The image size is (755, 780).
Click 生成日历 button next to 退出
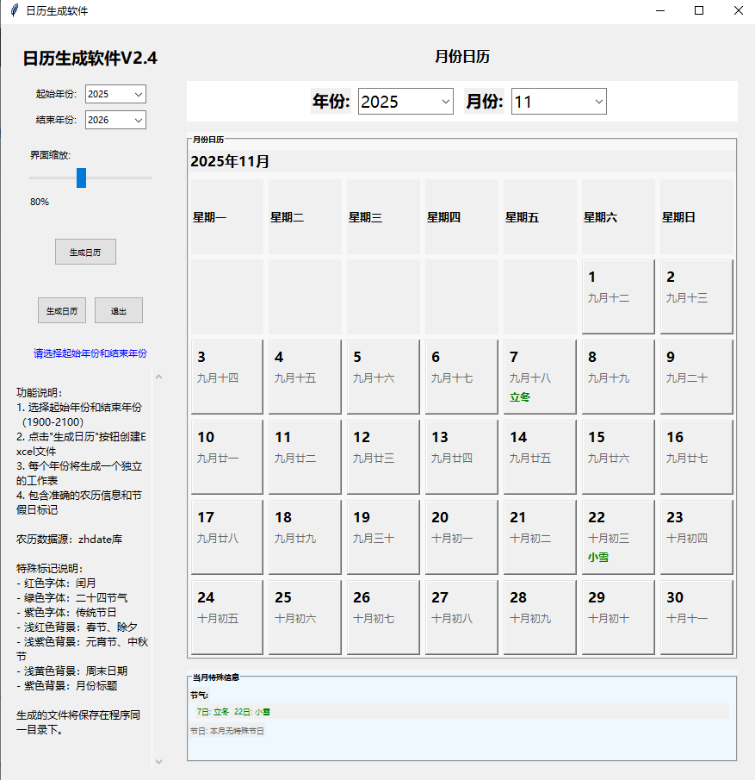[62, 310]
